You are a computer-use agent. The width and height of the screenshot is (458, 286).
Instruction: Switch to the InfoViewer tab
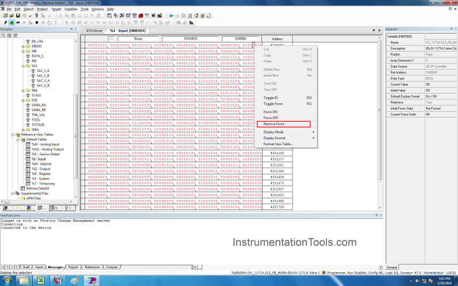94,31
